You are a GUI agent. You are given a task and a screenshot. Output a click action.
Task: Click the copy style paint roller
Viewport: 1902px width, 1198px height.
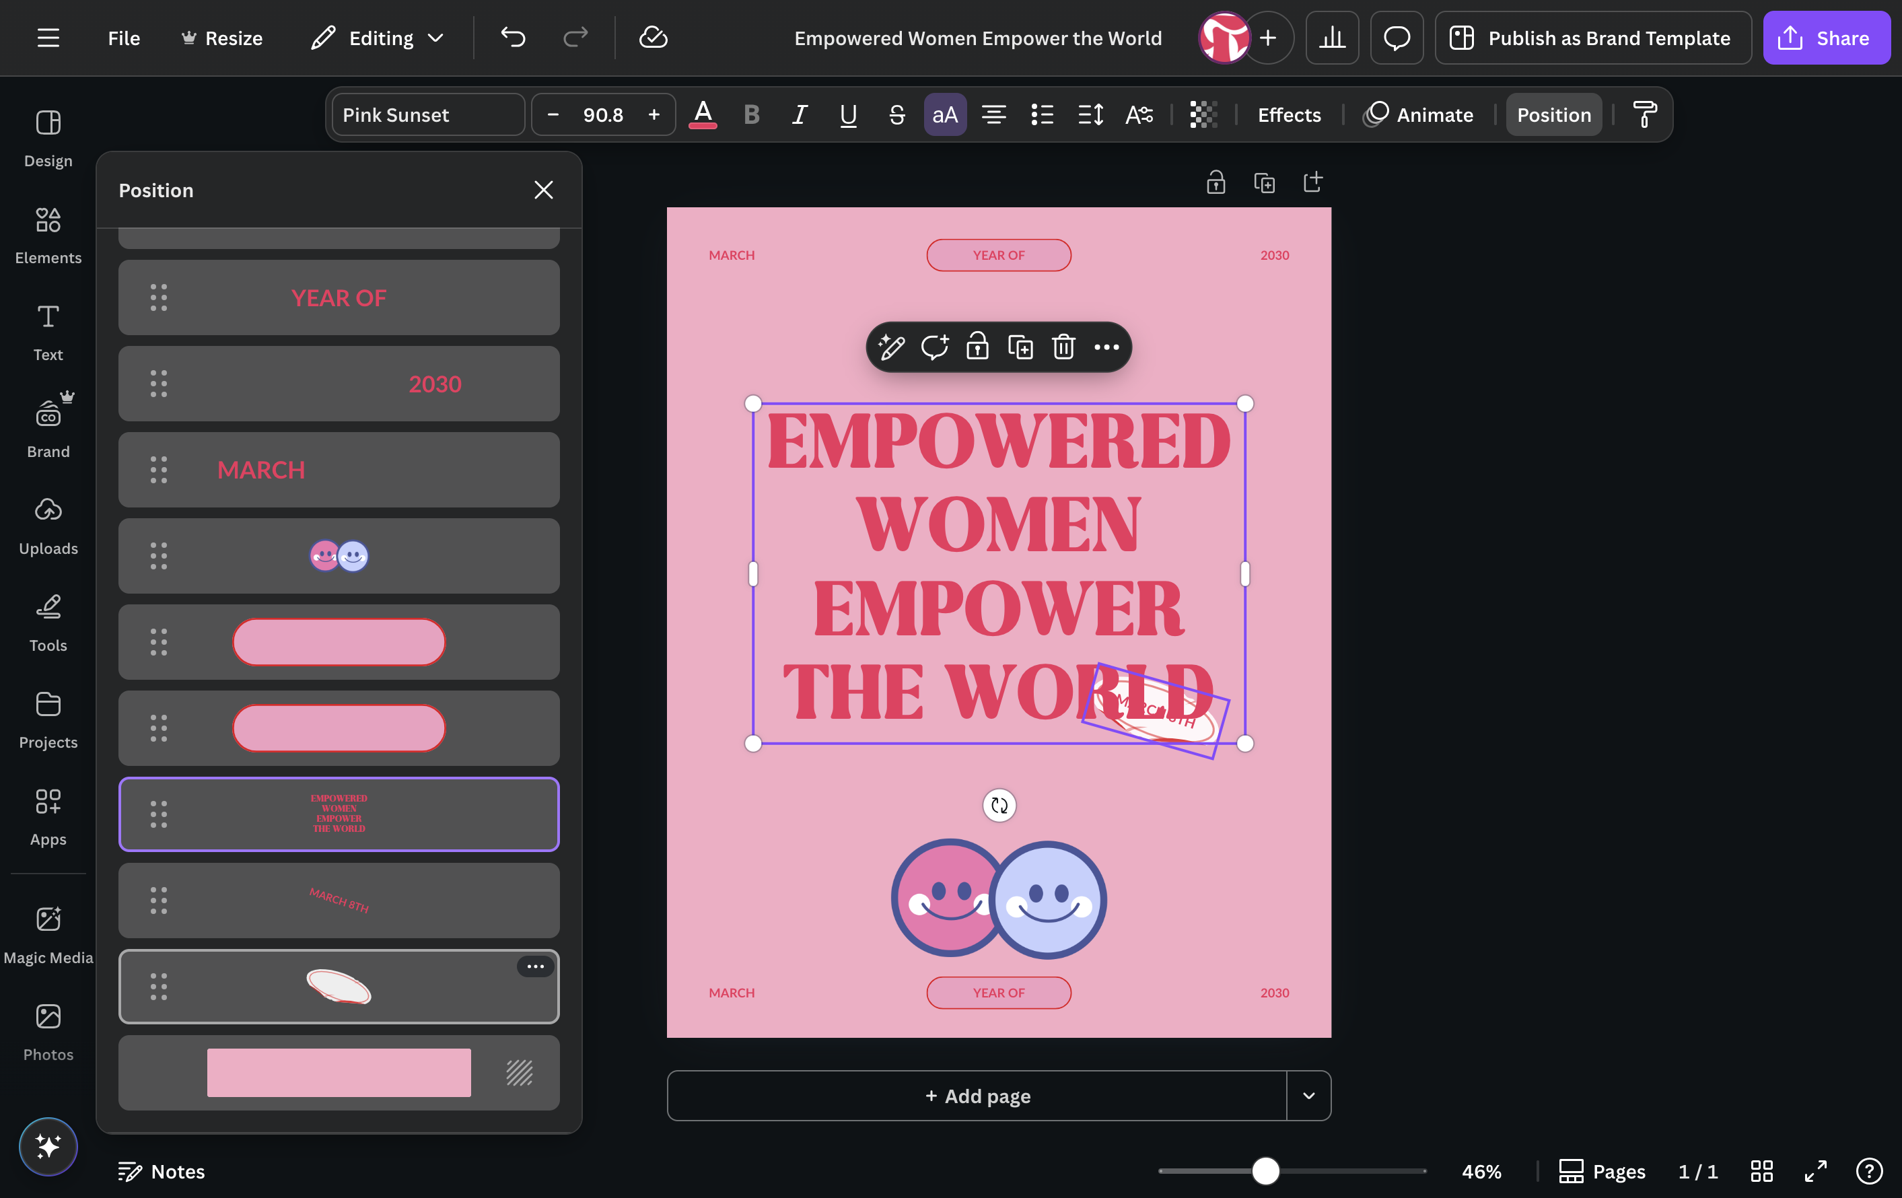pos(1646,114)
